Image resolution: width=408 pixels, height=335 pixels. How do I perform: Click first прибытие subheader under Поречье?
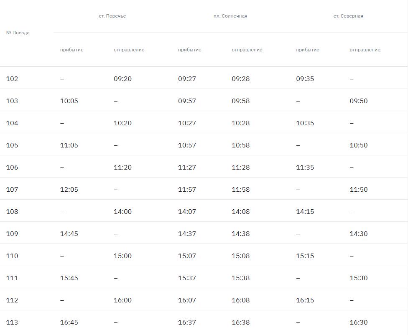tap(71, 50)
